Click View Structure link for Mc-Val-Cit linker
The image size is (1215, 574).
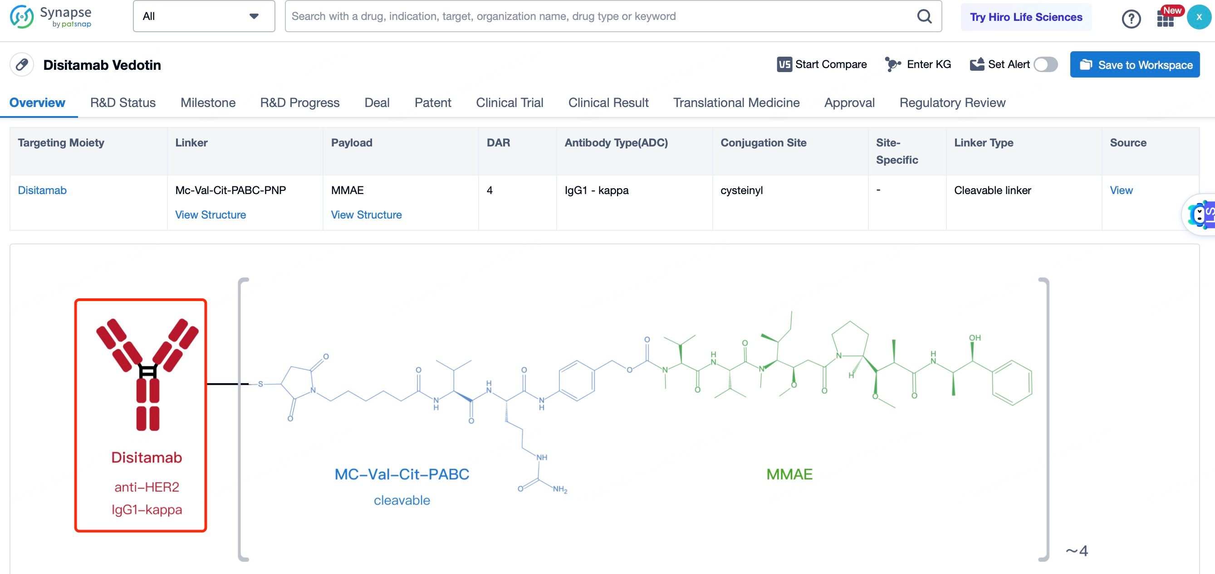[210, 214]
